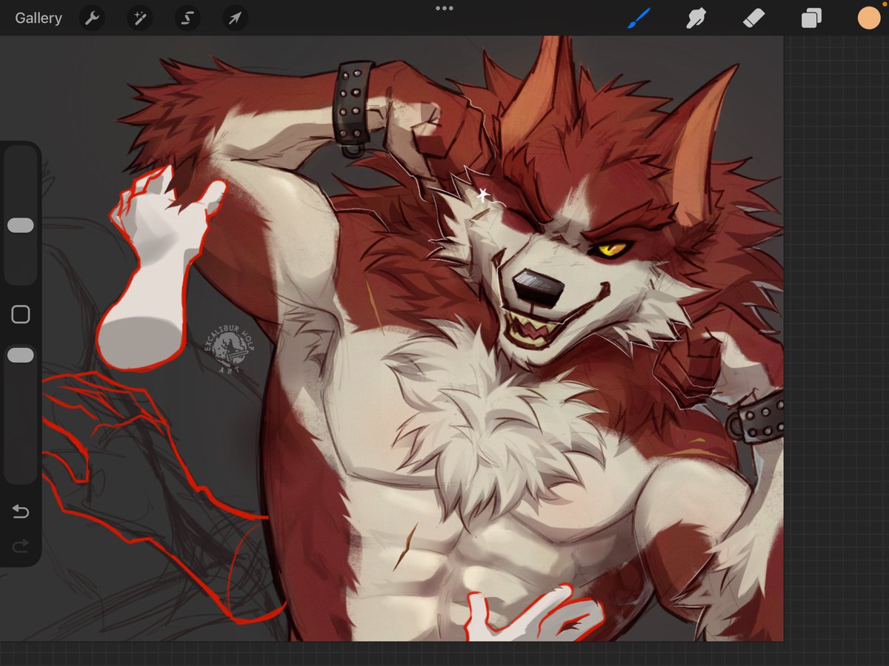Tap the sidebar Modify square button
The width and height of the screenshot is (889, 666).
pyautogui.click(x=21, y=314)
